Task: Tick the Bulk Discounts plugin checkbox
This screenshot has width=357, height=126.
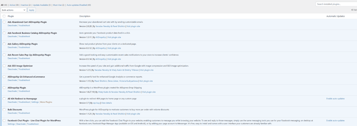Action: coord(4,109)
